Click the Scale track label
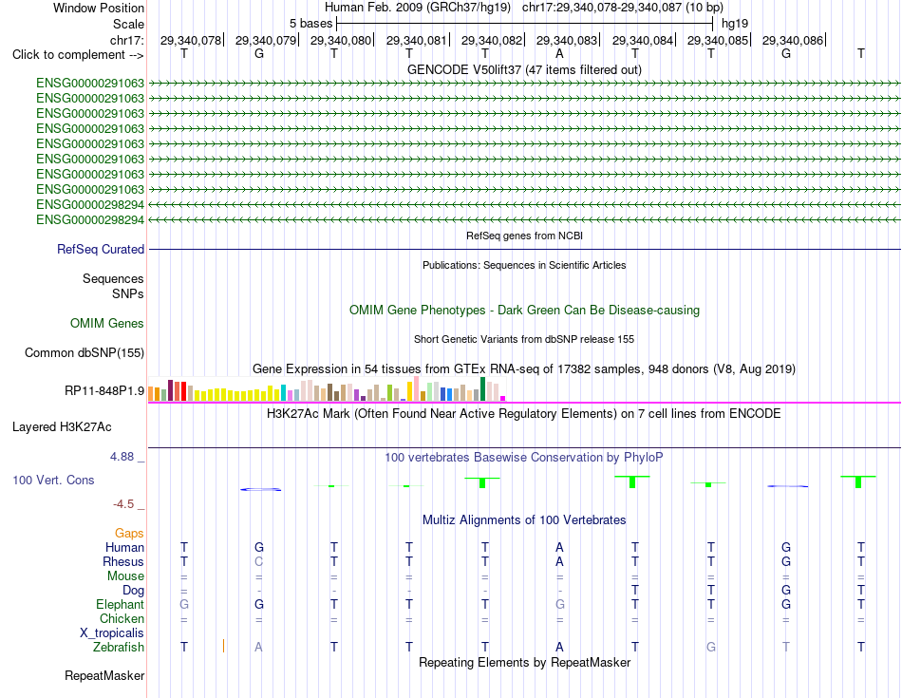The width and height of the screenshot is (902, 698). click(128, 24)
